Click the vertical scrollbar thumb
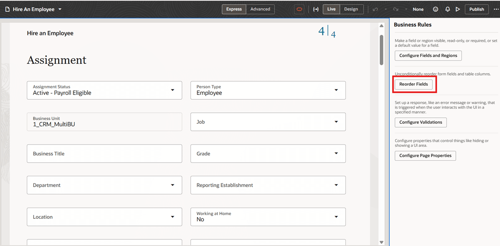The height and width of the screenshot is (246, 500). 381,50
